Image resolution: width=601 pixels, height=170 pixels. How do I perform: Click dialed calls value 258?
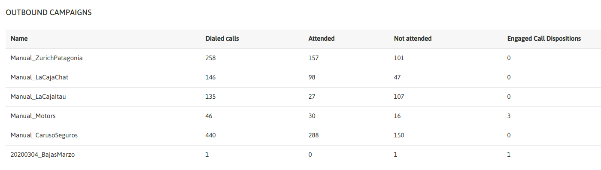click(x=211, y=58)
